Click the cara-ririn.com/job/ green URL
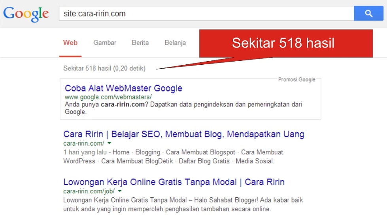Image resolution: width=387 pixels, height=223 pixels. coord(89,191)
